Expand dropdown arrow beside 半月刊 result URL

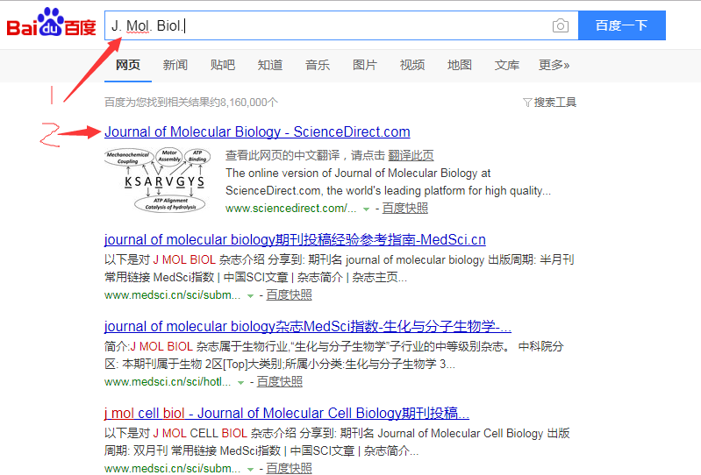coord(250,296)
